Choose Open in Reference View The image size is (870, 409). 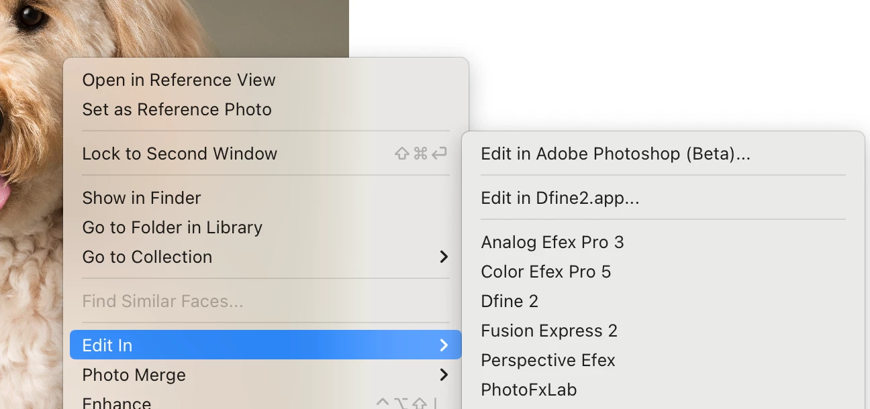[x=266, y=80]
